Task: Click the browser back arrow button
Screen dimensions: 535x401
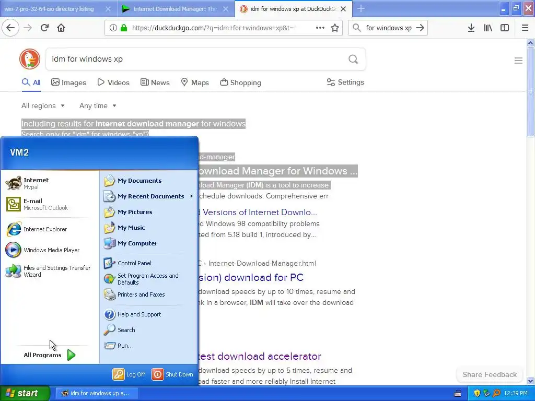Action: [x=10, y=28]
